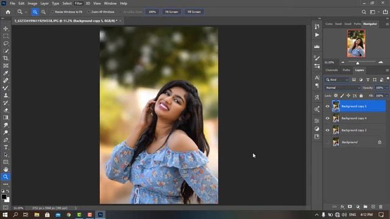The image size is (390, 219).
Task: Click the Navigator zoom slider handle
Action: (x=358, y=63)
